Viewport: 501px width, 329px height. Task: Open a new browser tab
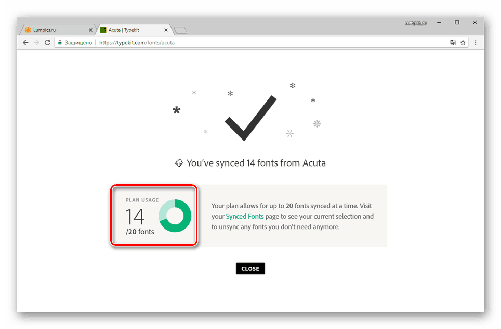[x=180, y=30]
